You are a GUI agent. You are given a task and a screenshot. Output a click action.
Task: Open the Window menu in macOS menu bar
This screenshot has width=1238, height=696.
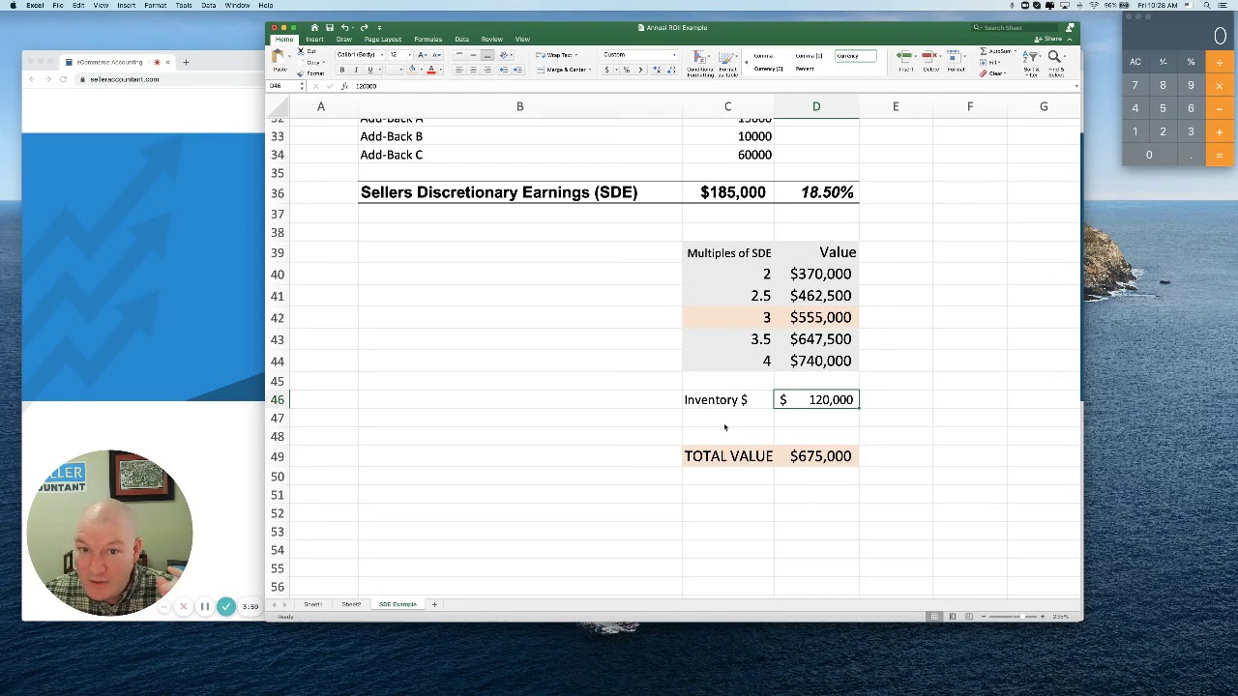(x=237, y=6)
